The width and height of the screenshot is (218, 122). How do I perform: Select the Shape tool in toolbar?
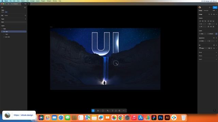[103, 111]
